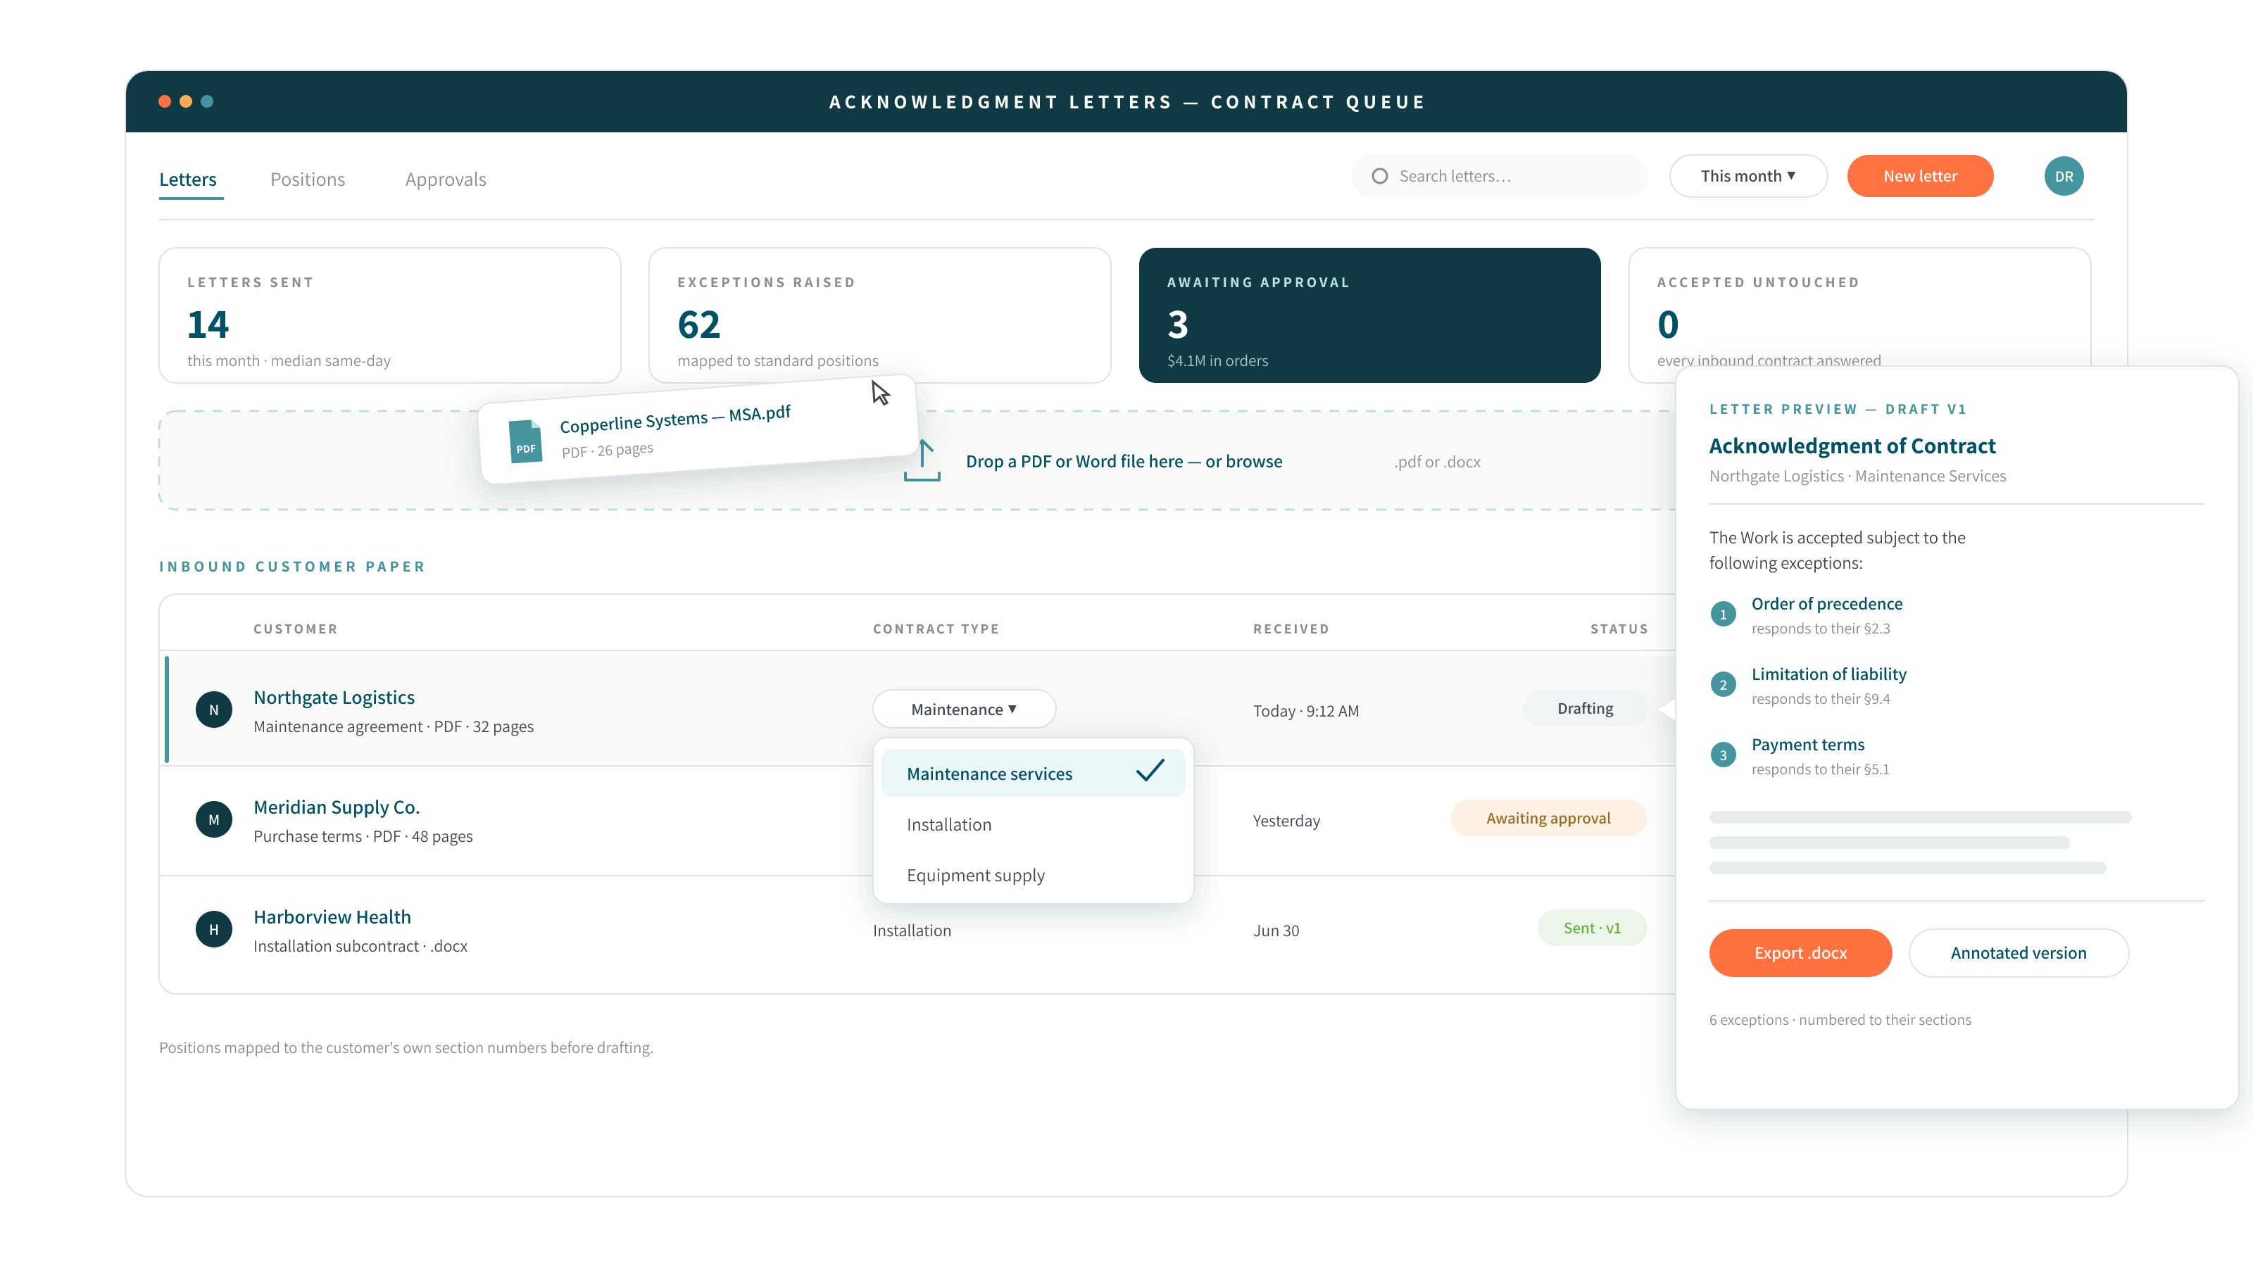Click the '.pdf or .docx' hint text
The image size is (2253, 1267).
coord(1437,462)
